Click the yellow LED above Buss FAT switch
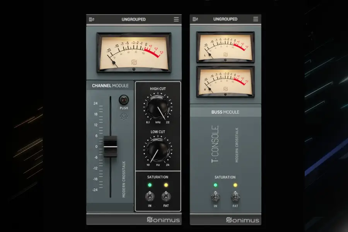The width and height of the screenshot is (348, 232). pyautogui.click(x=235, y=185)
